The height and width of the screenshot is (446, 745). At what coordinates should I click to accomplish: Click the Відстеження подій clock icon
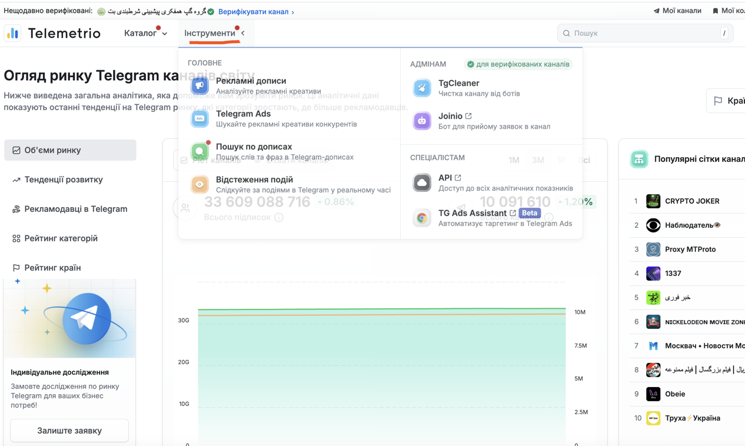(x=199, y=184)
